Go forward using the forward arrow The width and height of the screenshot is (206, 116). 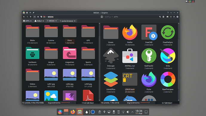[x=27, y=17]
